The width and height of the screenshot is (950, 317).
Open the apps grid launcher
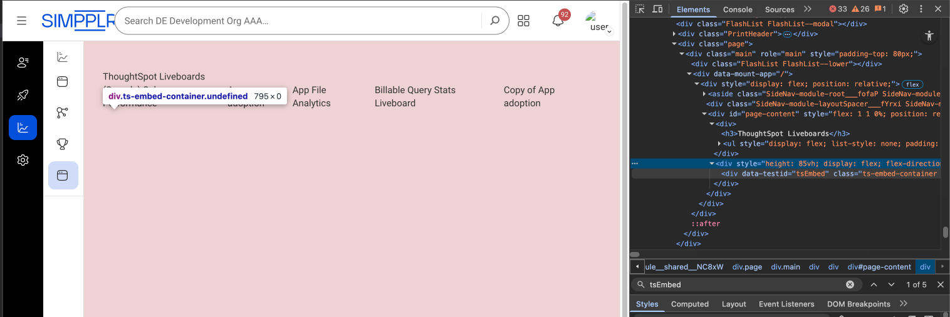[524, 21]
